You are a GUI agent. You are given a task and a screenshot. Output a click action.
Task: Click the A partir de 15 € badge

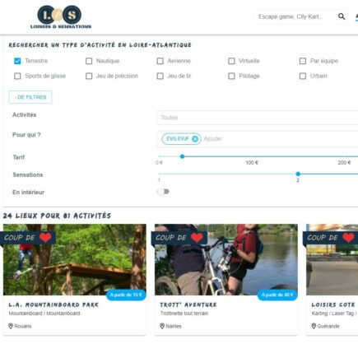(x=126, y=295)
